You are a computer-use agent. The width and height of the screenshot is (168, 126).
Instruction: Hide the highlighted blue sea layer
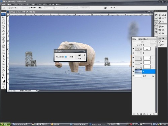pyautogui.click(x=133, y=72)
